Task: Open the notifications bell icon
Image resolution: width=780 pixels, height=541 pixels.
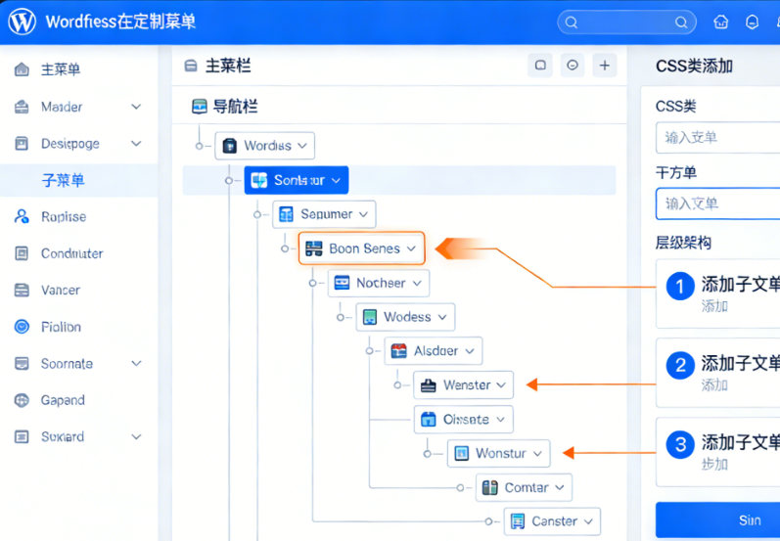Action: (x=753, y=22)
